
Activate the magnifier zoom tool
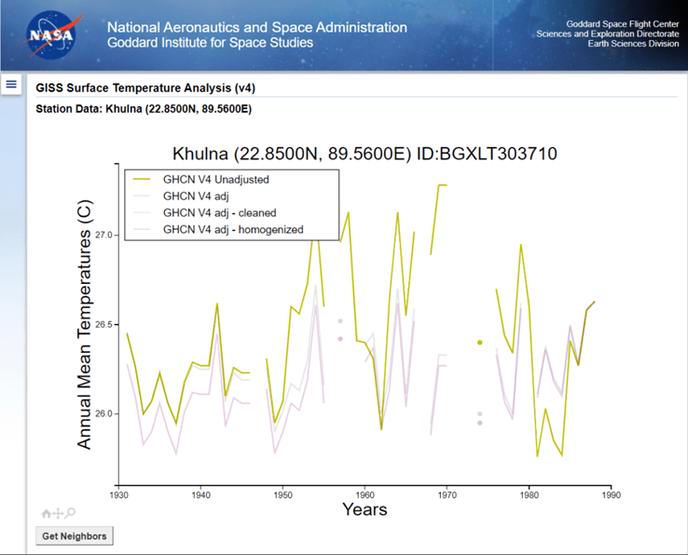point(70,513)
